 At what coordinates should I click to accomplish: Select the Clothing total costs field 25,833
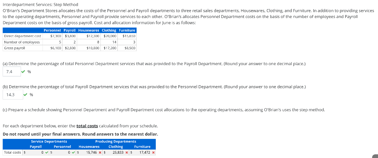point(115,152)
